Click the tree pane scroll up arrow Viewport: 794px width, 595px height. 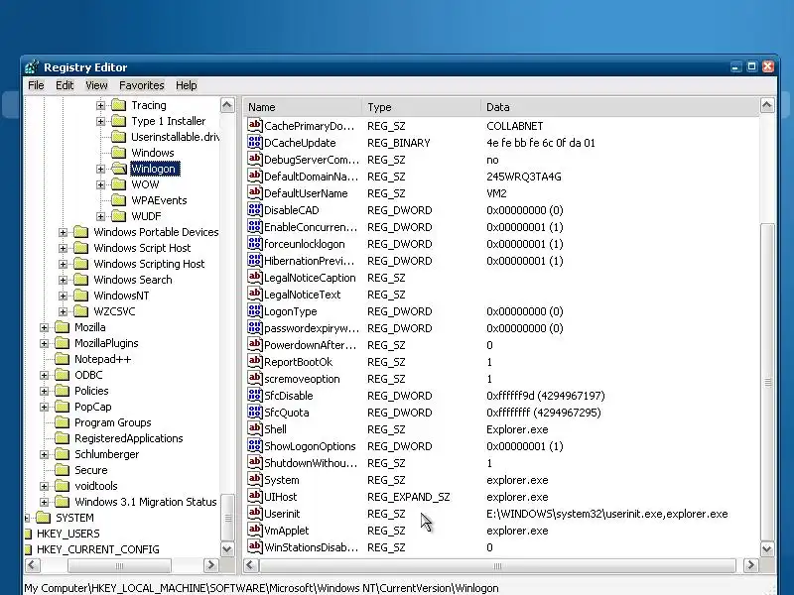pos(227,105)
